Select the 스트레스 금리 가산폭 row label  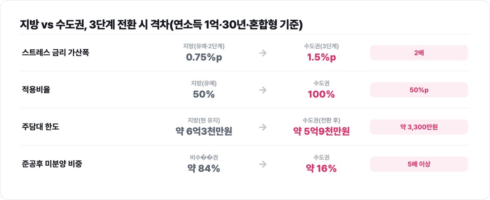pos(55,53)
